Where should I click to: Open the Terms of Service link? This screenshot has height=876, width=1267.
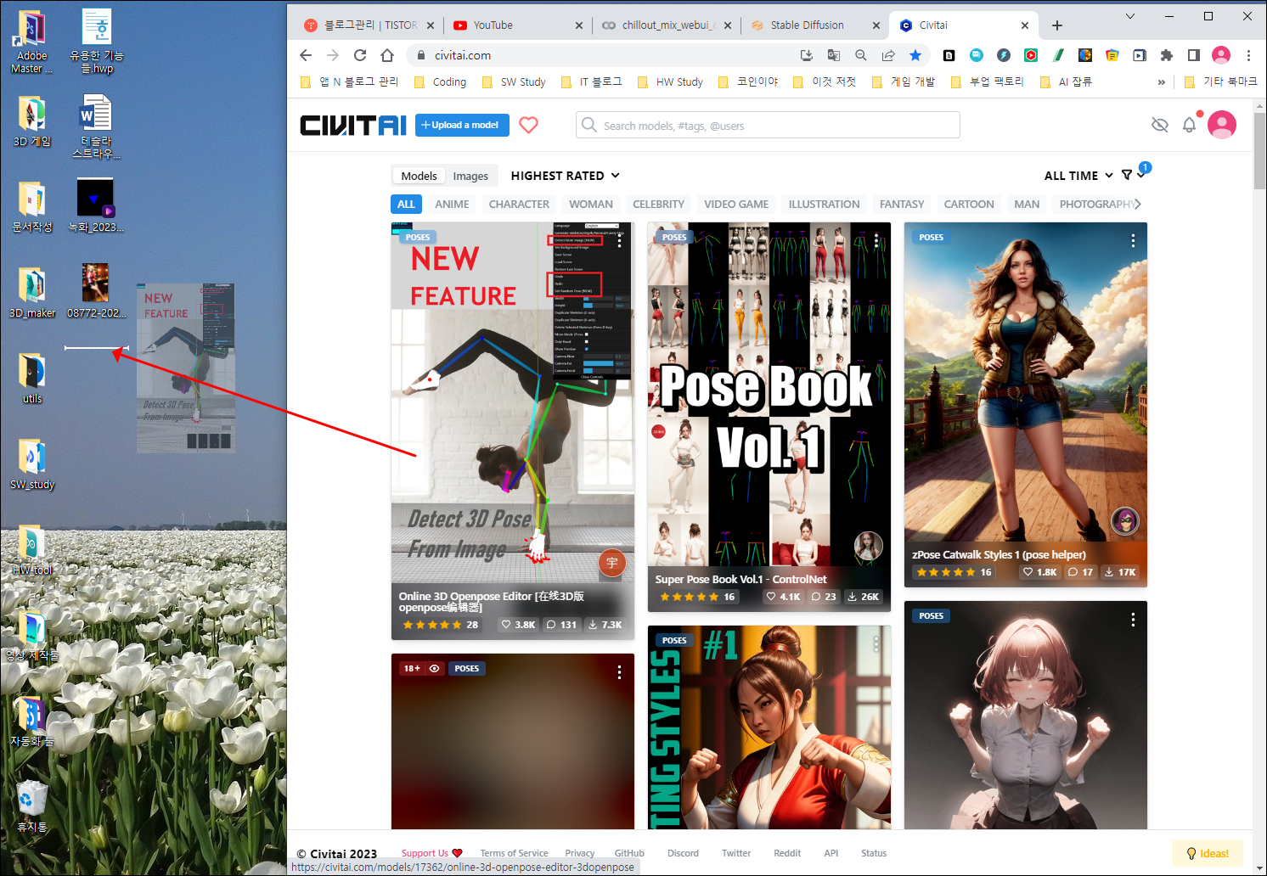[514, 853]
